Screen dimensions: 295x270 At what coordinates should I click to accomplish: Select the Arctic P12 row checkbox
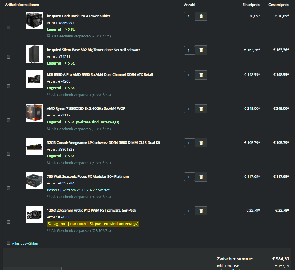[x=9, y=222]
